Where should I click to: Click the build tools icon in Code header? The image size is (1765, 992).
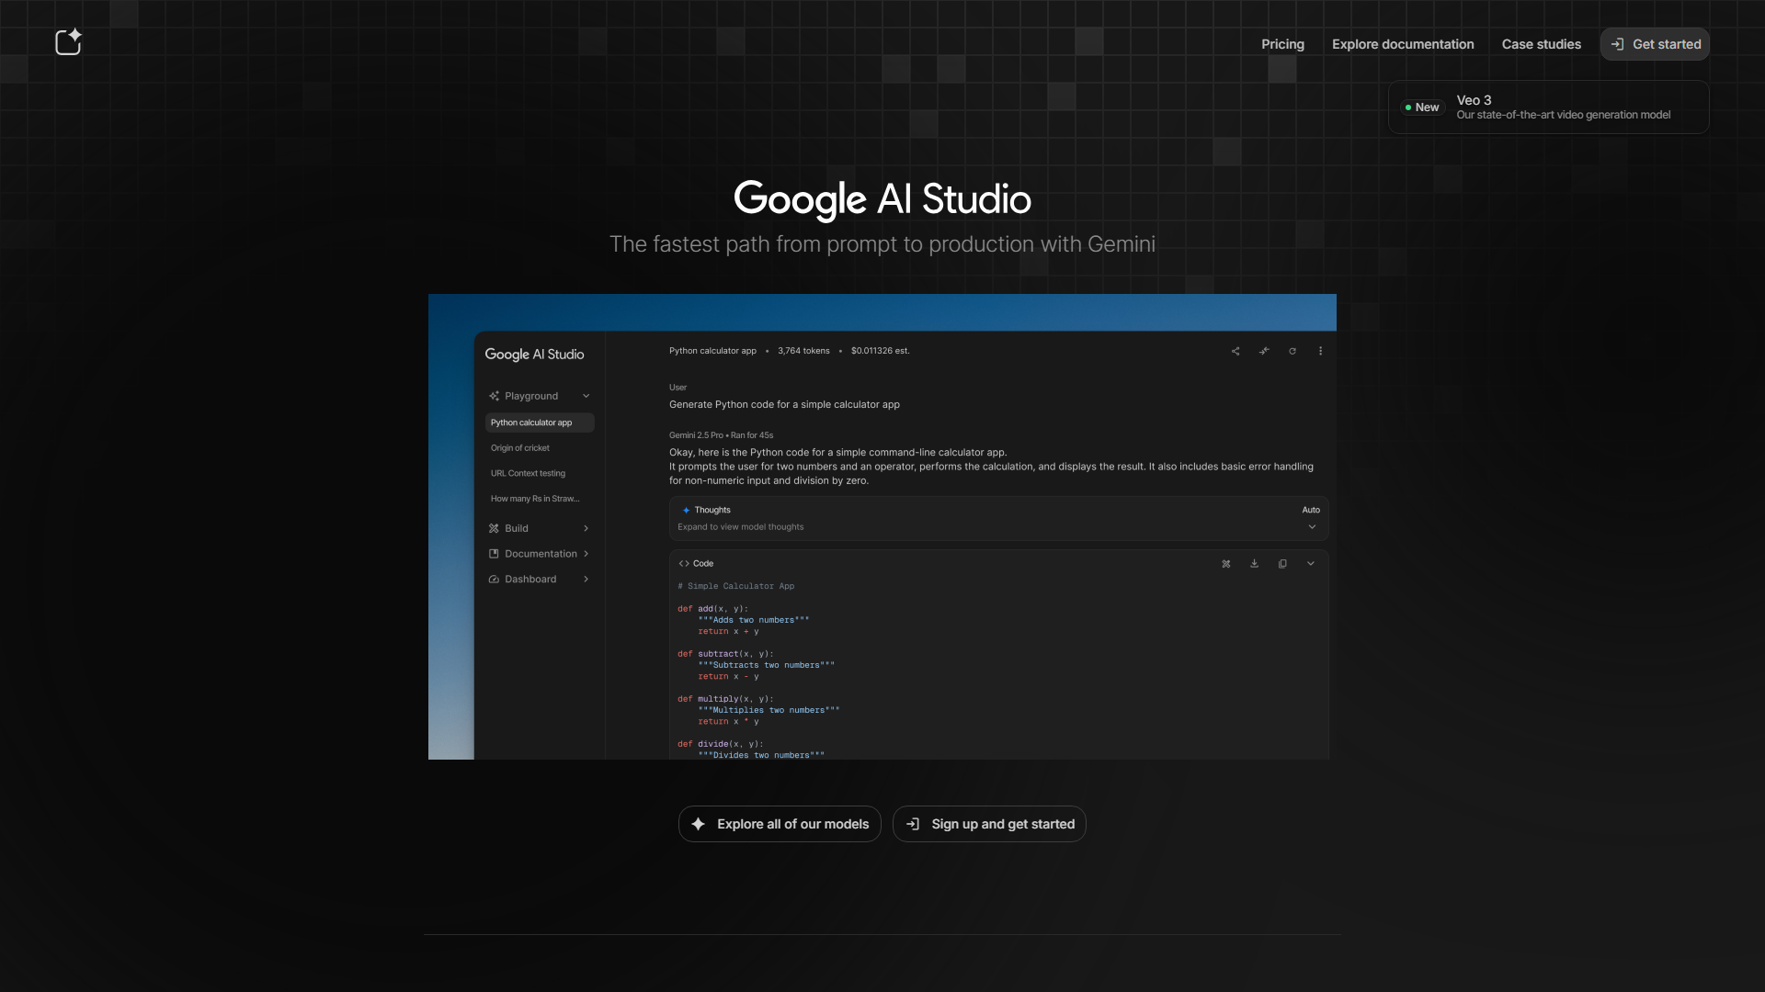[1225, 564]
